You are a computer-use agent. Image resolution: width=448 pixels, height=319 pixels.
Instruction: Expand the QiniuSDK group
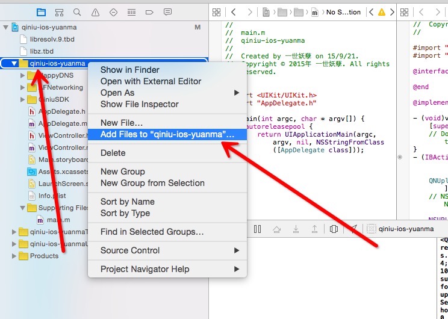click(x=22, y=99)
